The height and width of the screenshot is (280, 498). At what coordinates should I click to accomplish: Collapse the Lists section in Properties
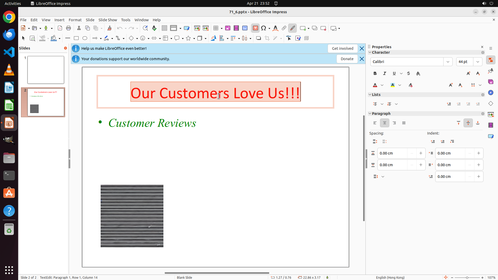click(x=370, y=95)
